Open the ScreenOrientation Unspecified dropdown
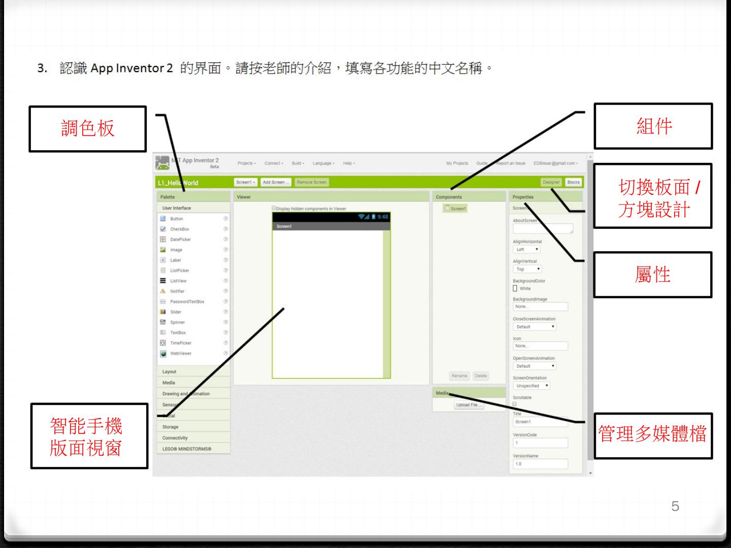 click(531, 386)
